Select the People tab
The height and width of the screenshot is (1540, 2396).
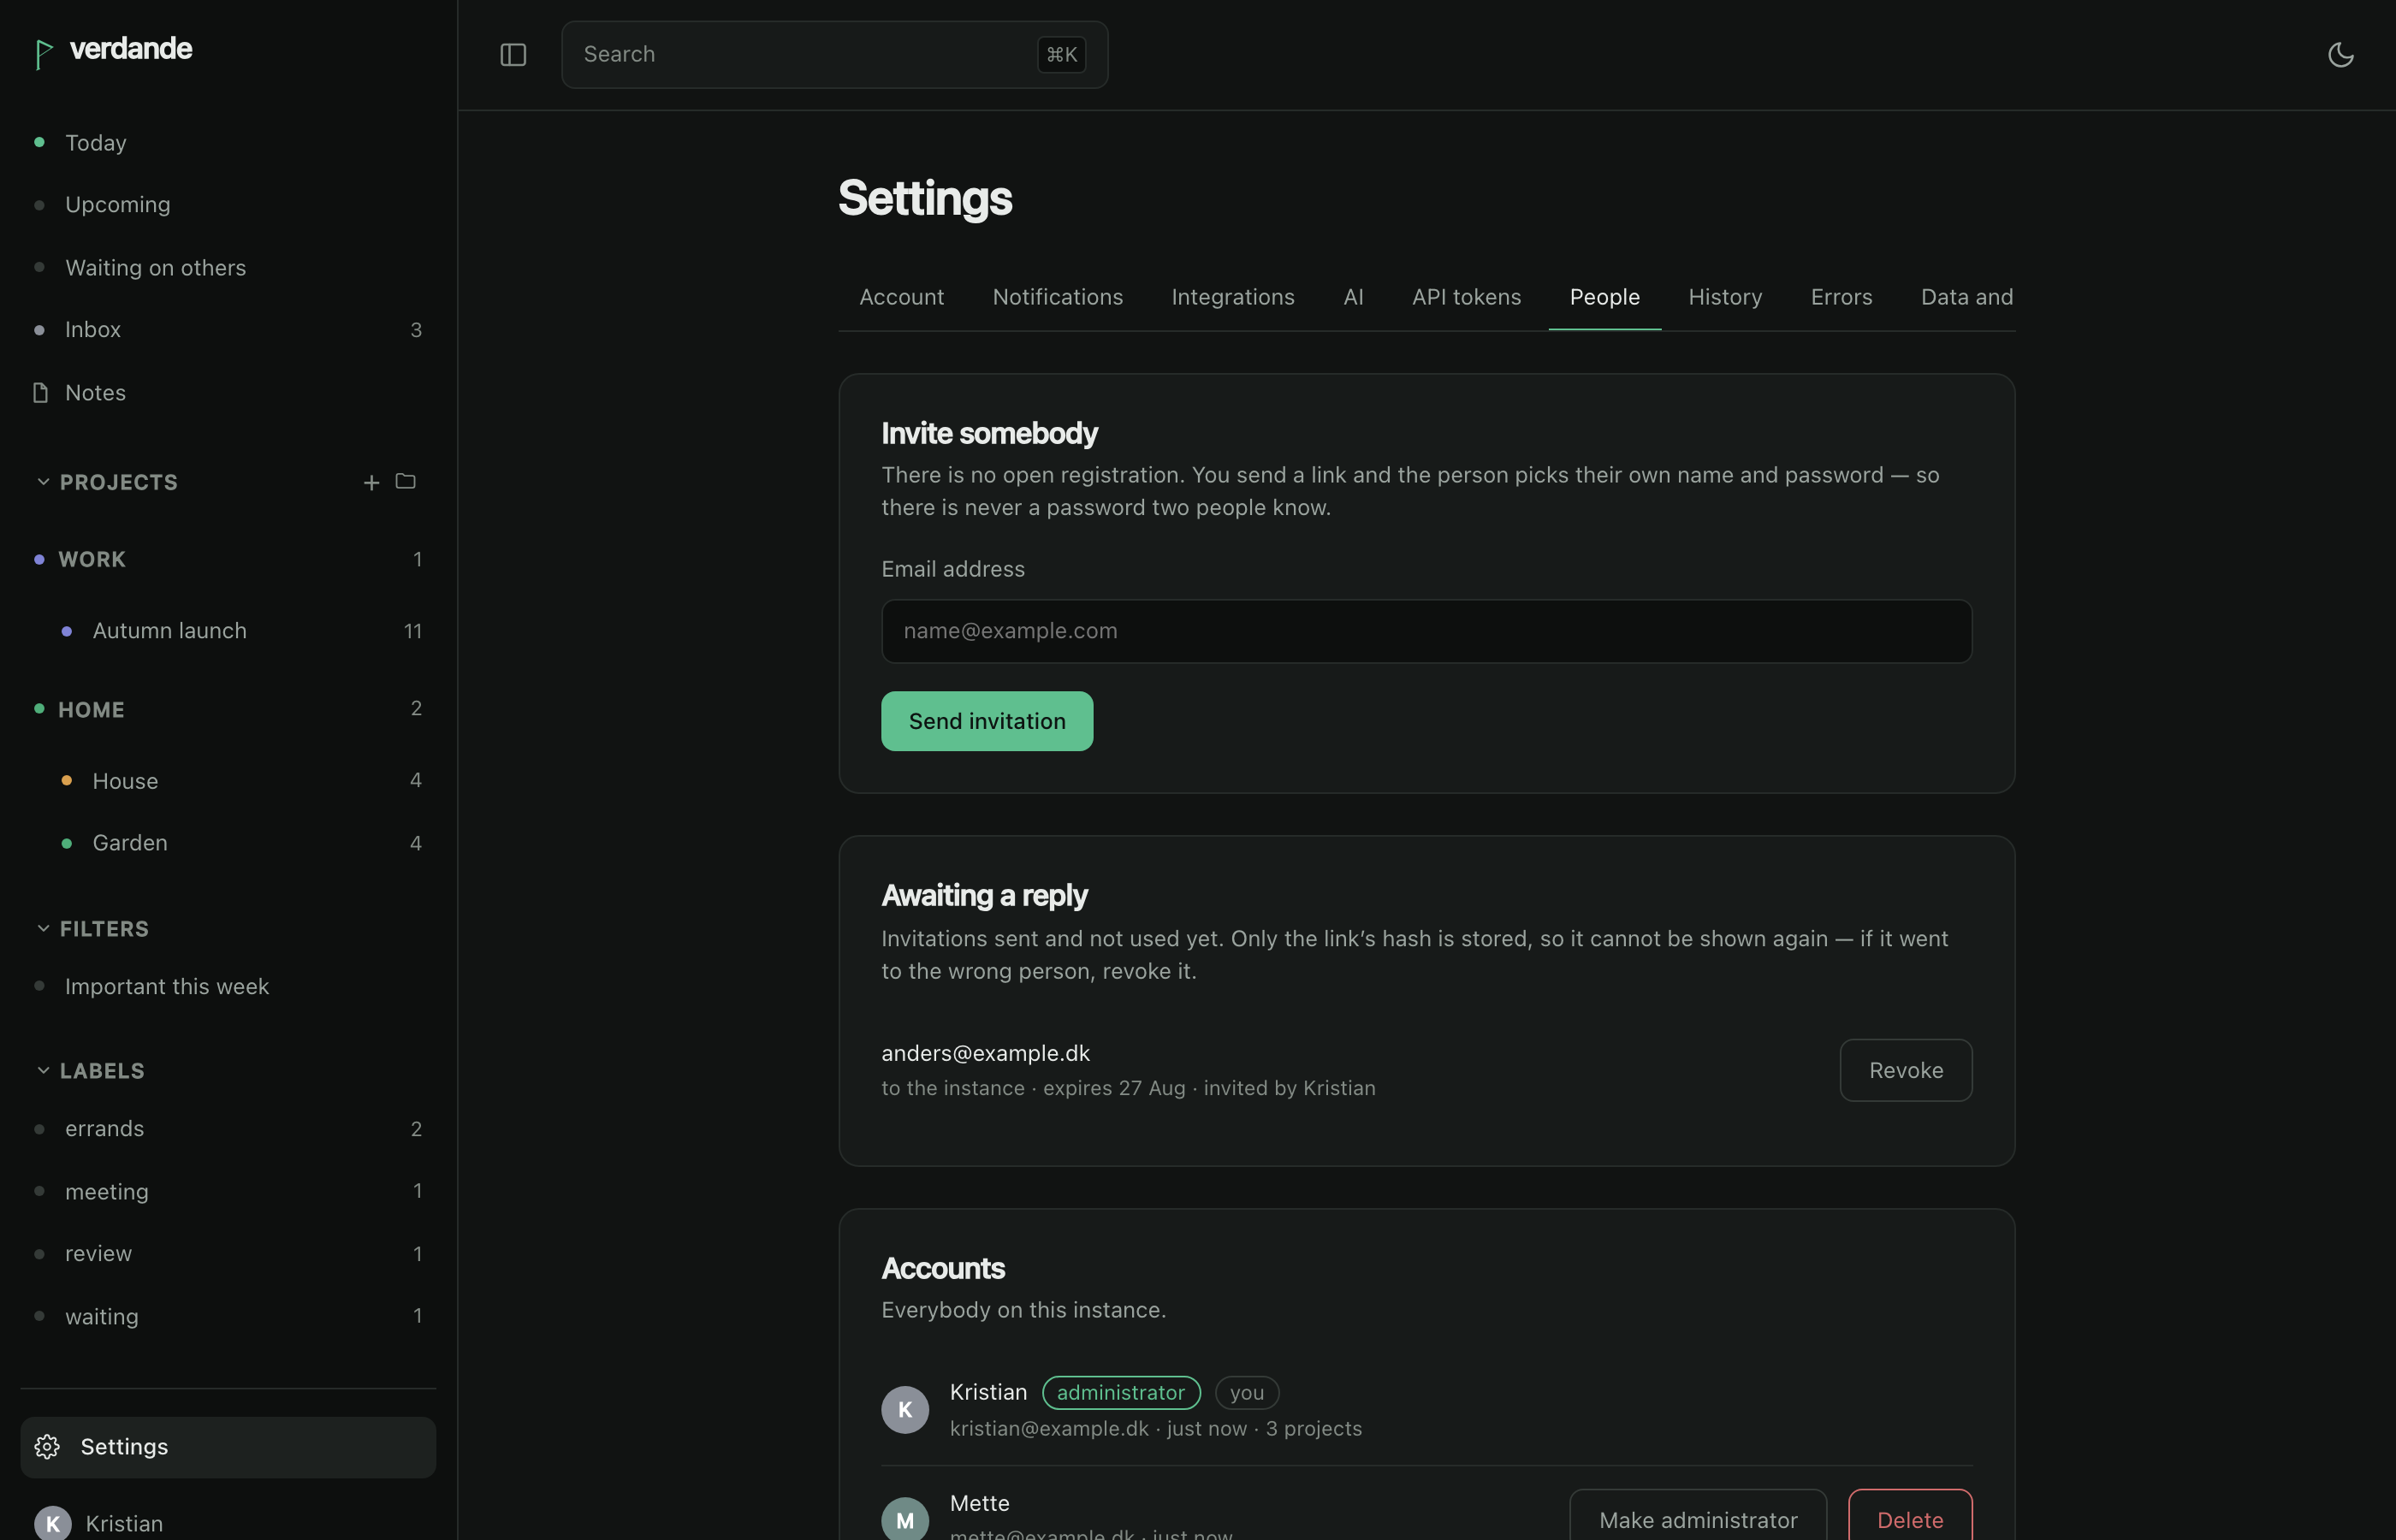point(1604,298)
